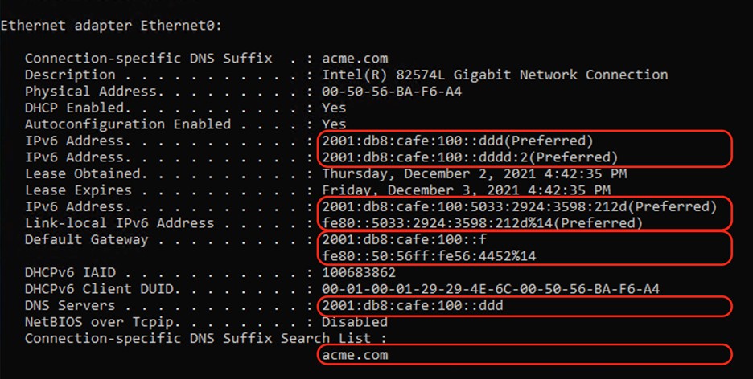Screen dimensions: 753x379
Task: Click the NetBIOS over Tcpip Disabled value
Action: 355,322
